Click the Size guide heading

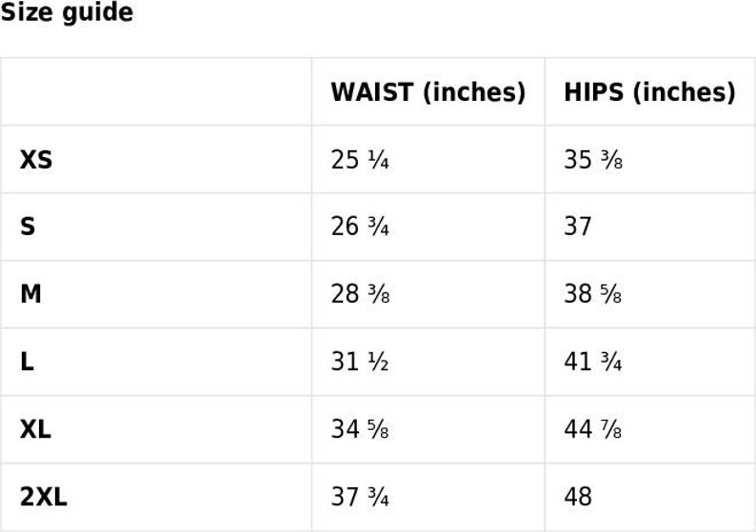(x=67, y=12)
